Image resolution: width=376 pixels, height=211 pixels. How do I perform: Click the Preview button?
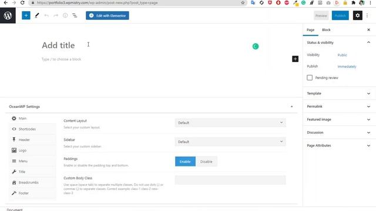point(321,16)
